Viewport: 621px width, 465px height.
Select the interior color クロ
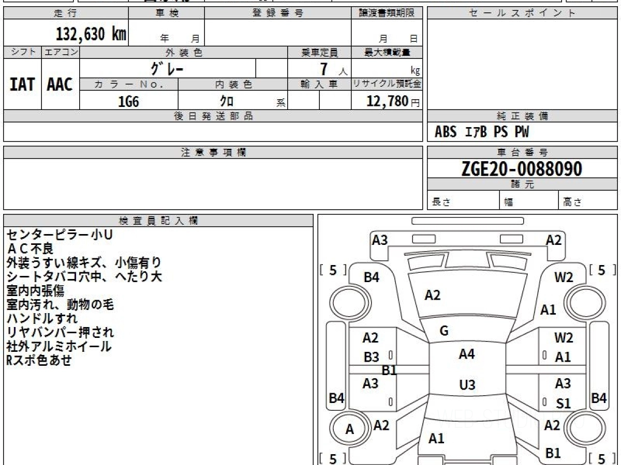227,102
